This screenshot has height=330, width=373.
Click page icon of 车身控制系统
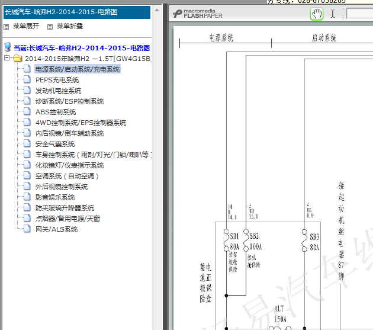click(x=27, y=154)
